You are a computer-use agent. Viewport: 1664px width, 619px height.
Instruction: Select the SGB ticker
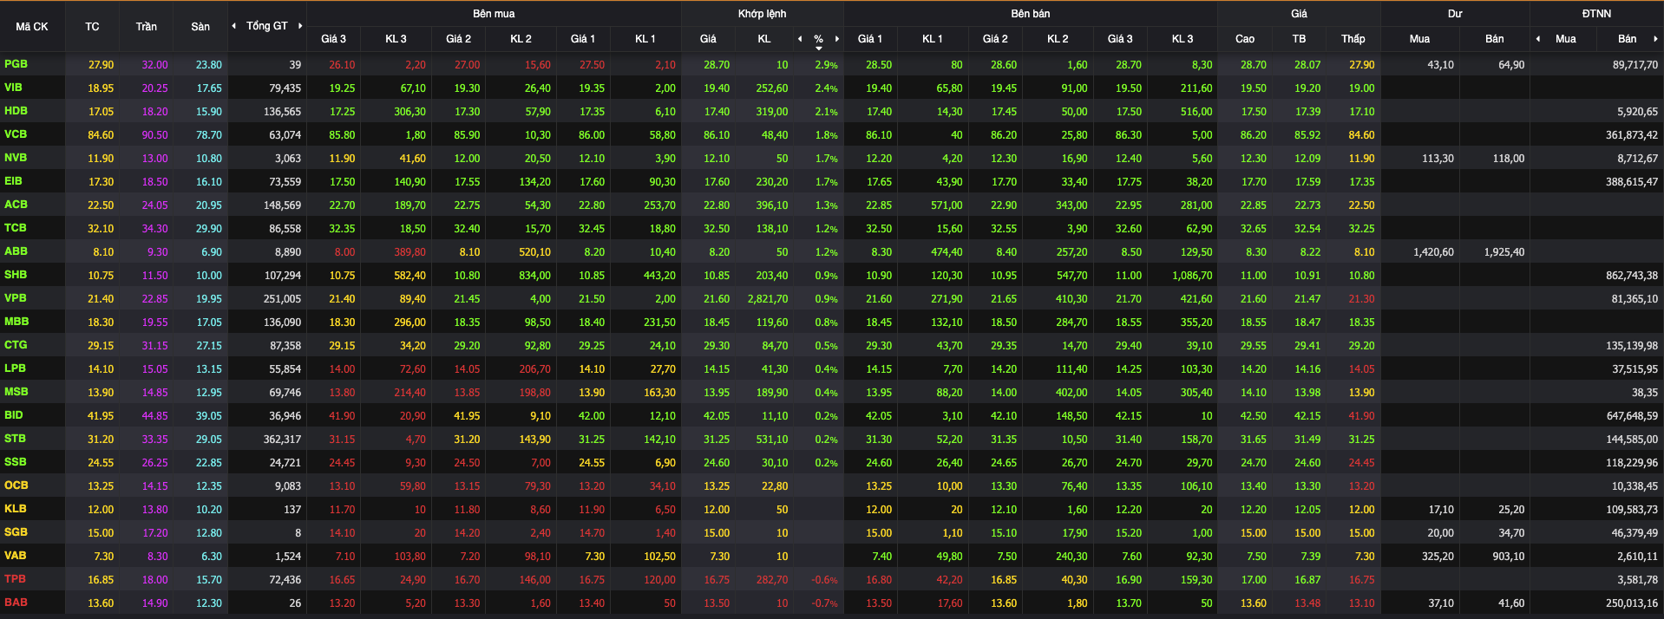click(16, 532)
